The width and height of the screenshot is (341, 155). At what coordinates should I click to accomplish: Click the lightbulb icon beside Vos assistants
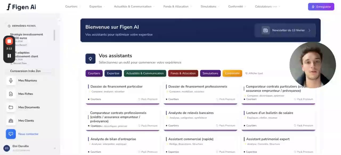[90, 59]
